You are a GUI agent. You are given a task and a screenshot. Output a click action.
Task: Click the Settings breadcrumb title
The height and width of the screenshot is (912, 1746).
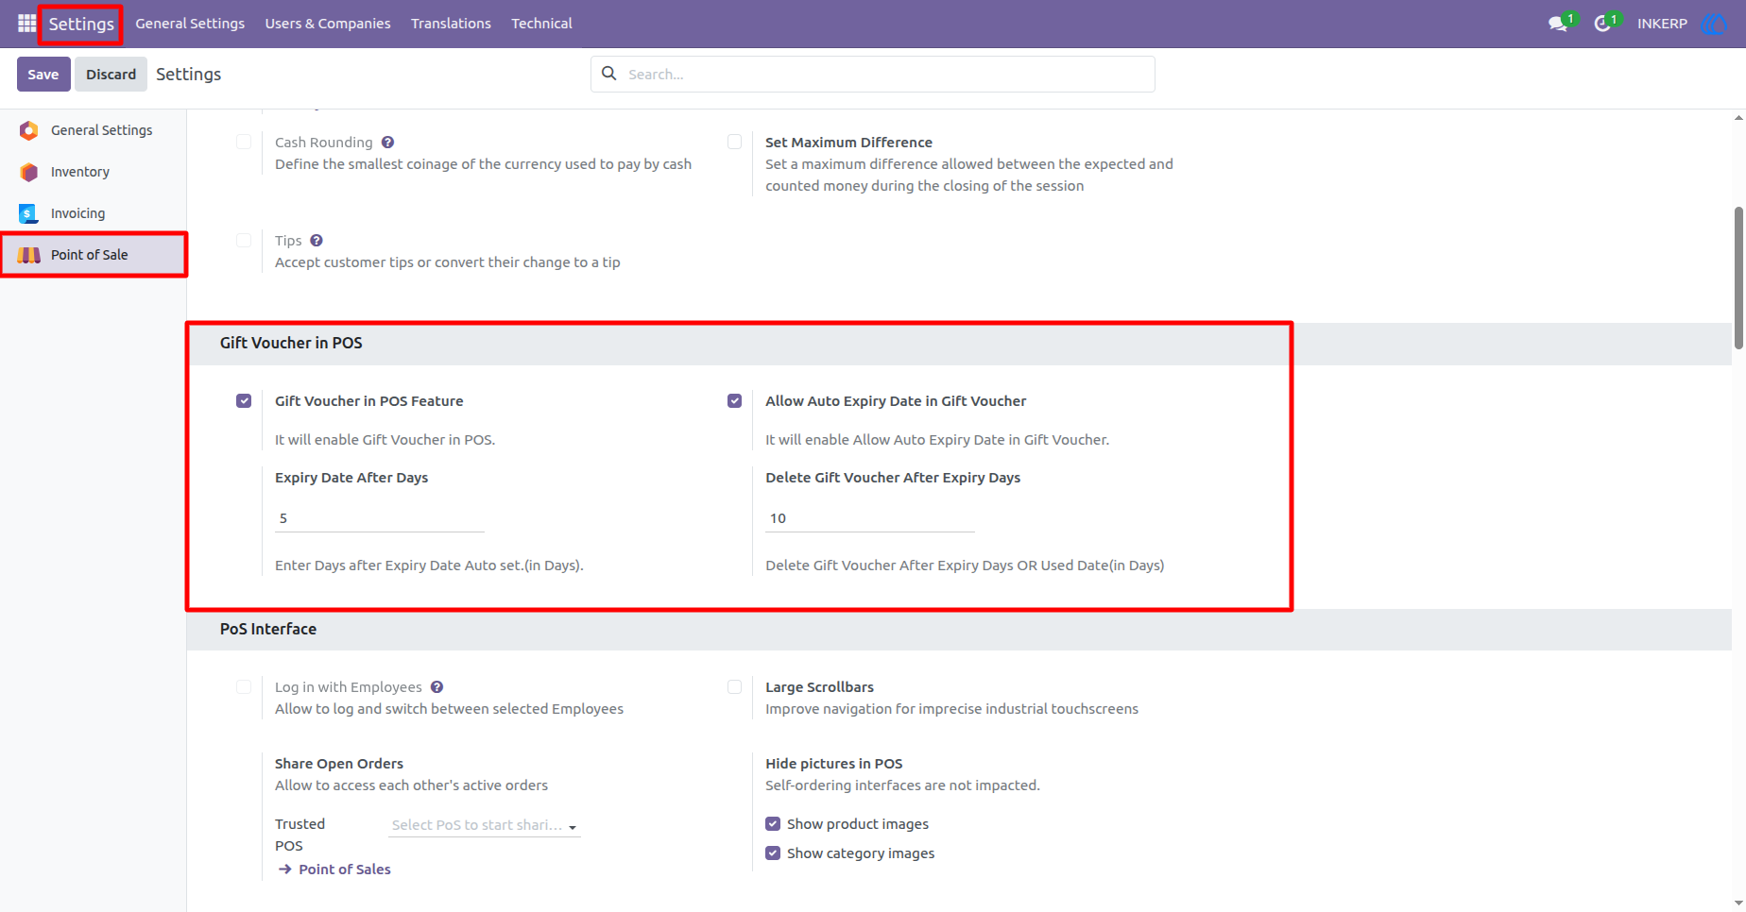(188, 75)
